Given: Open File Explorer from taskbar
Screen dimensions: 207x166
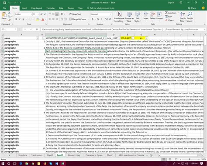Looking at the screenshot, I should pyautogui.click(x=27, y=163).
